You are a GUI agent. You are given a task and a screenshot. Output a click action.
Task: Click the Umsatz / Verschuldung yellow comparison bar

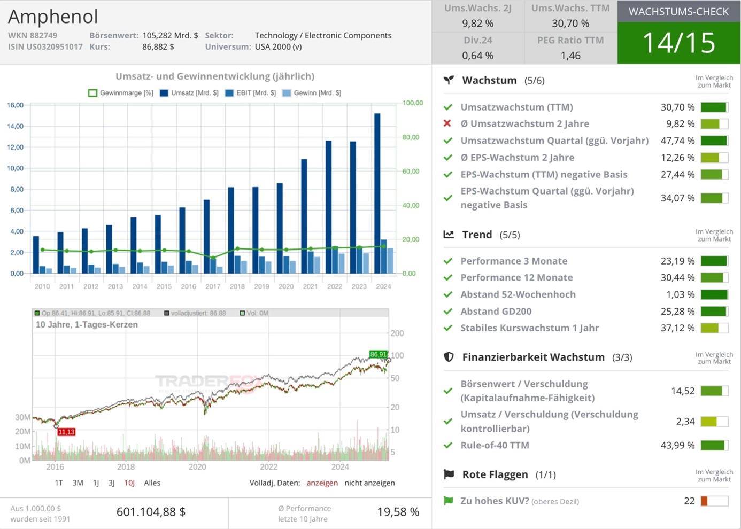point(714,421)
